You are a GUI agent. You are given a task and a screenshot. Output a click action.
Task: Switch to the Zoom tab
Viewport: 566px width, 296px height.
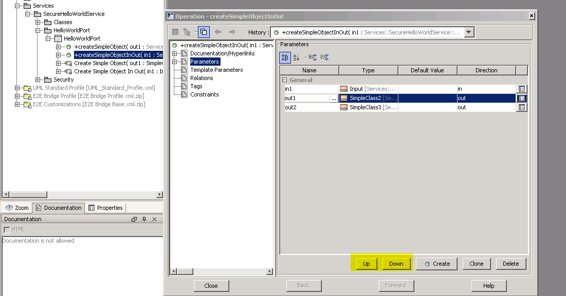coord(17,208)
